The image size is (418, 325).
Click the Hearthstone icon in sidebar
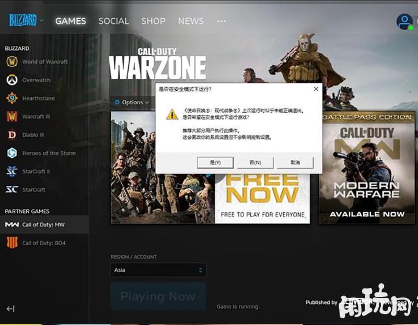(12, 98)
